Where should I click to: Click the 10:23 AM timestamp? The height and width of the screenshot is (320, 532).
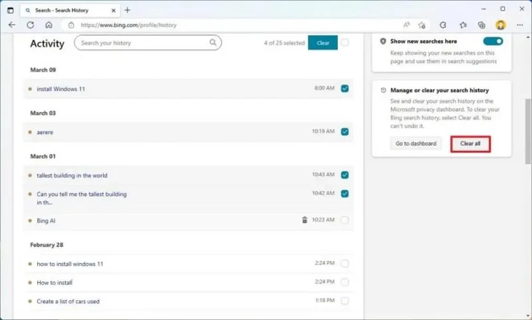click(323, 220)
